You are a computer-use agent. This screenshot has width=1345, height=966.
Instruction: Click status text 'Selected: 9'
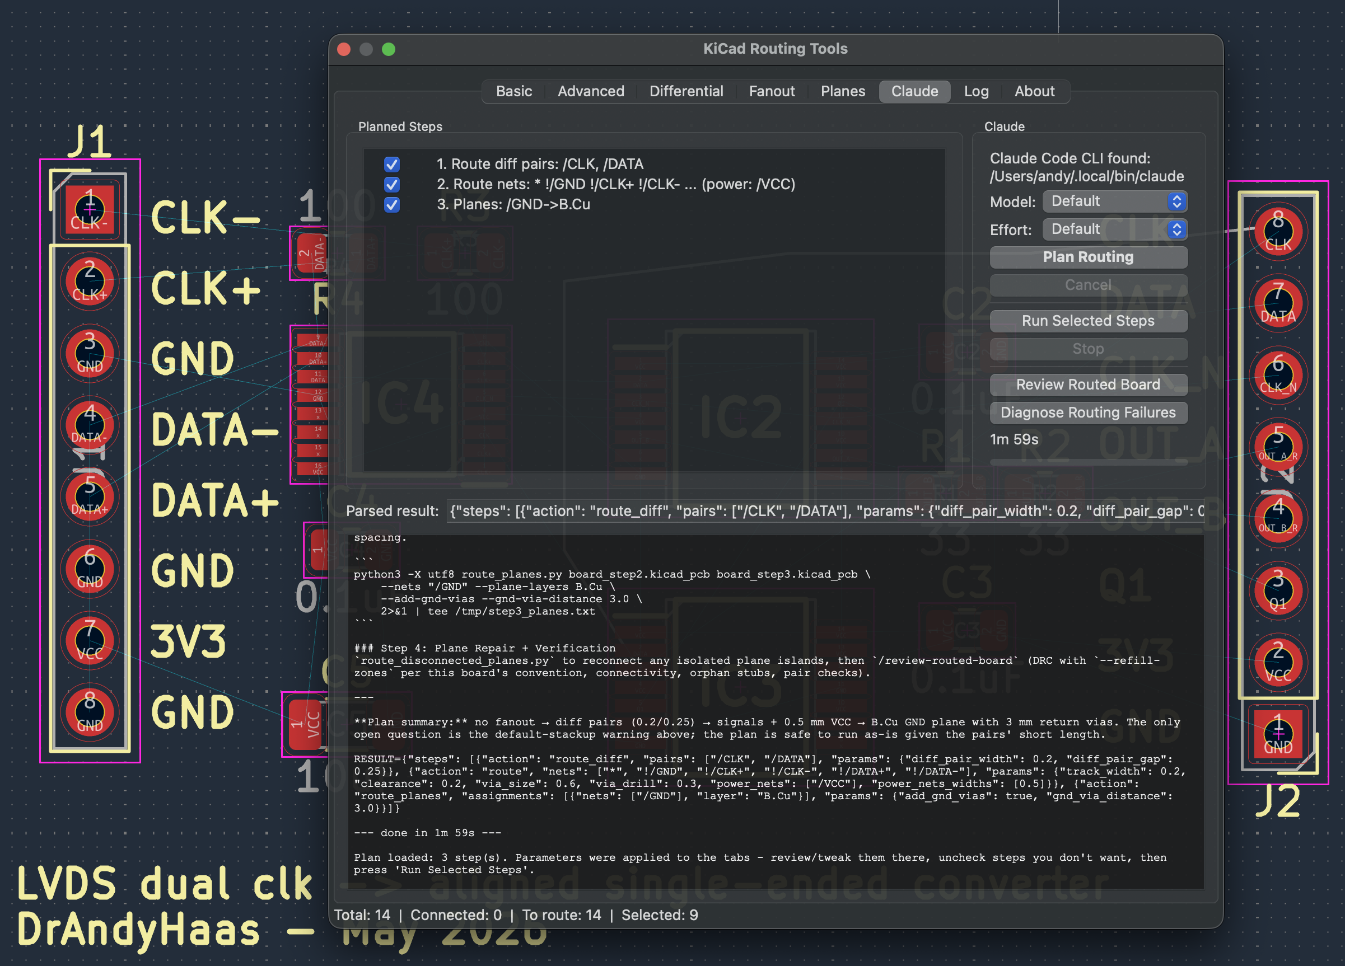pos(660,915)
